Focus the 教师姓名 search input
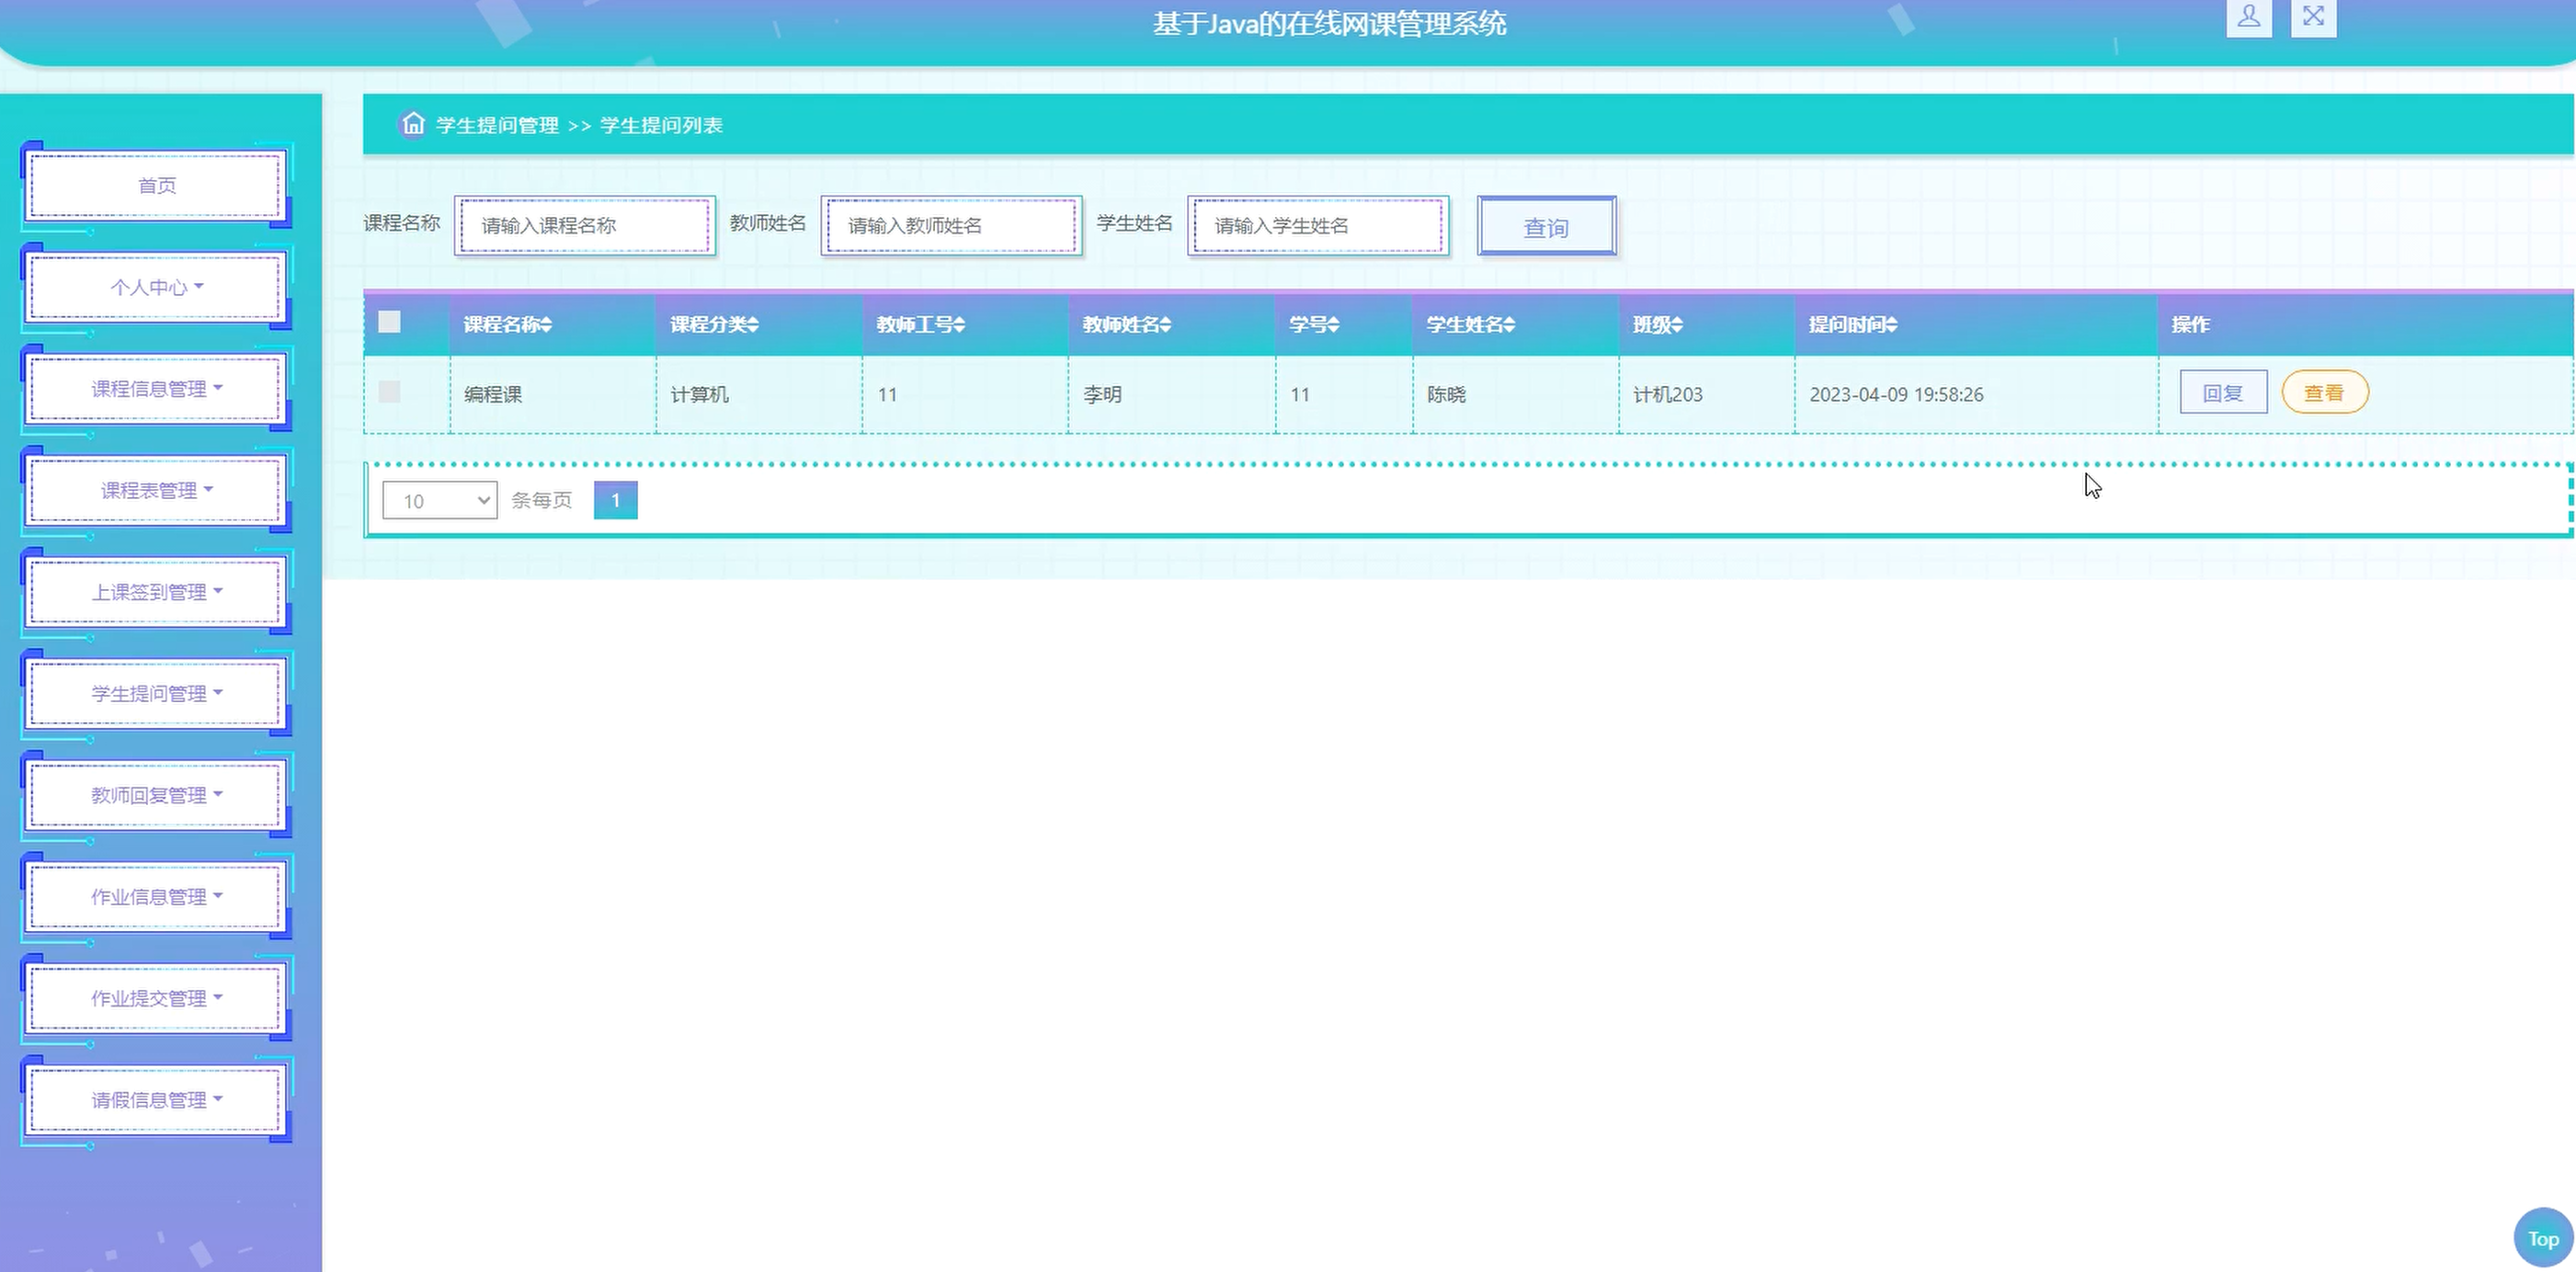This screenshot has width=2576, height=1272. (x=952, y=226)
